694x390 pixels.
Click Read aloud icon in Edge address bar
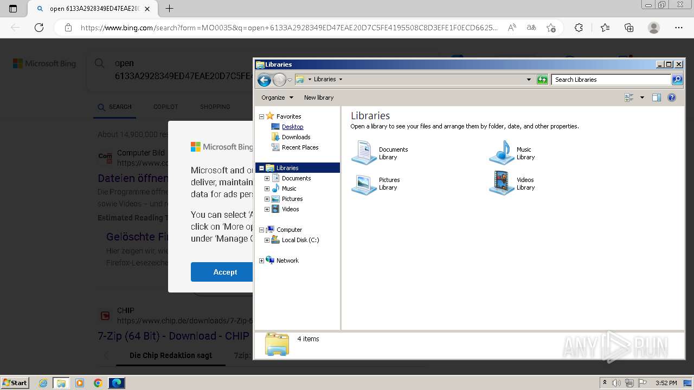[512, 28]
